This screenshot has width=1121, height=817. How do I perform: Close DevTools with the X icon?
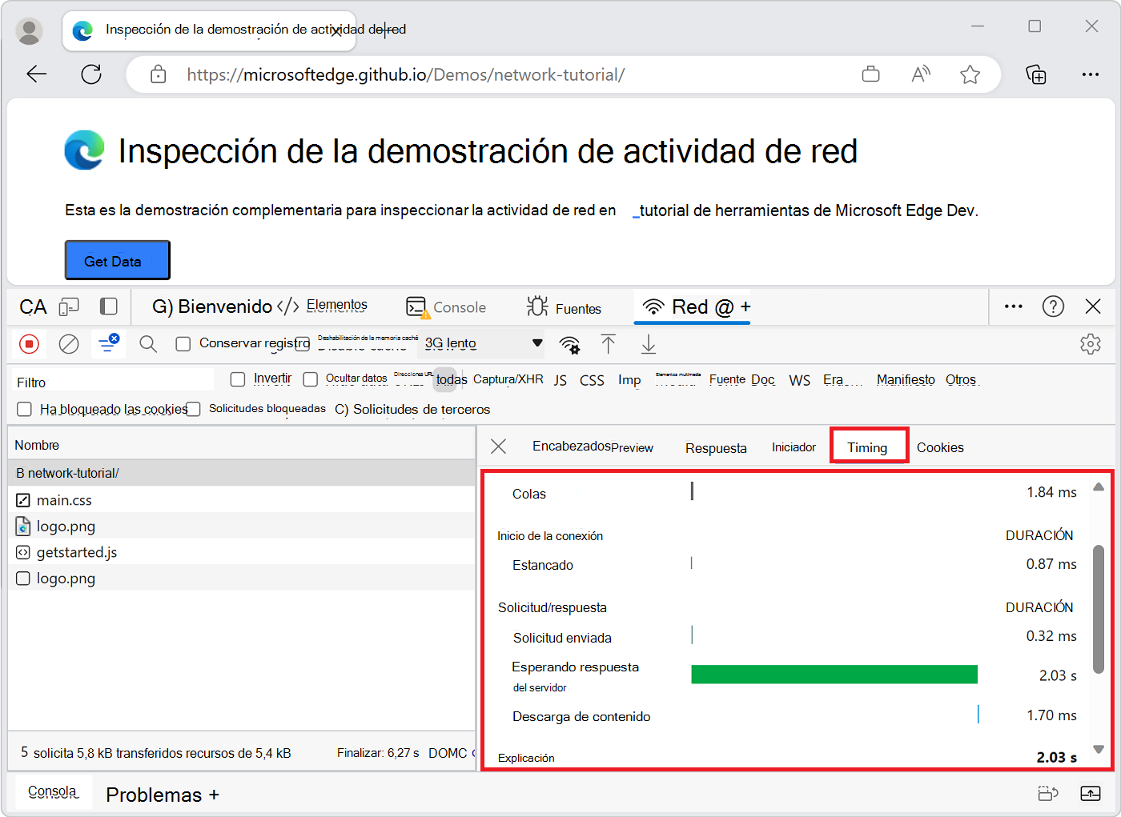pos(1093,306)
